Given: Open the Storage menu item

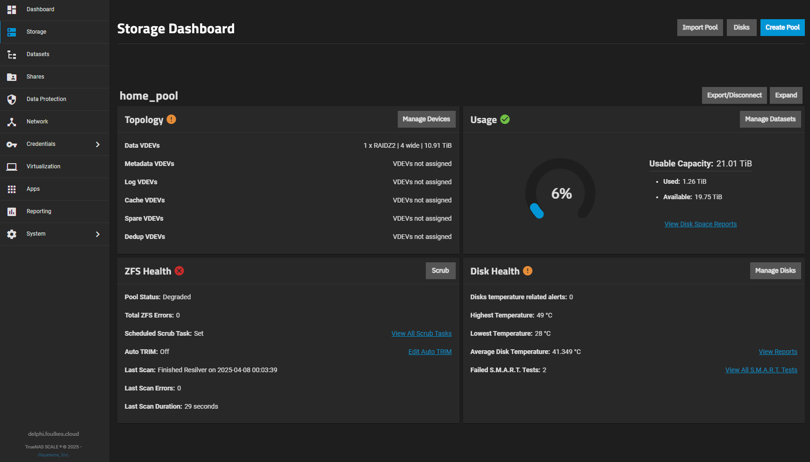Looking at the screenshot, I should tap(36, 32).
